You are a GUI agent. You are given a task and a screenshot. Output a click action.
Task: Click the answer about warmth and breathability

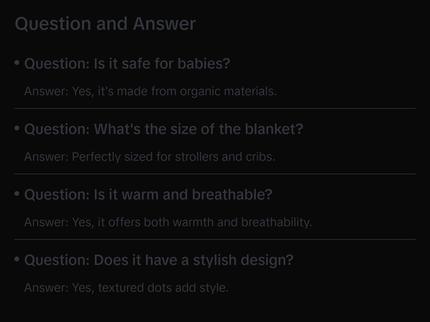(x=168, y=222)
